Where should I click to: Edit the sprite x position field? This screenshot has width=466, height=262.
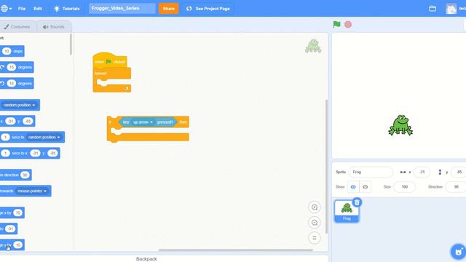pos(422,172)
